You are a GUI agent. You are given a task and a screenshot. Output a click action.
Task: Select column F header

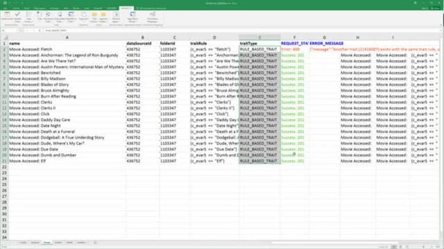(294, 37)
